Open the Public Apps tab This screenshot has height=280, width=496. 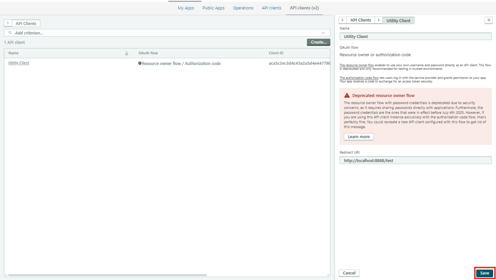[x=213, y=8]
